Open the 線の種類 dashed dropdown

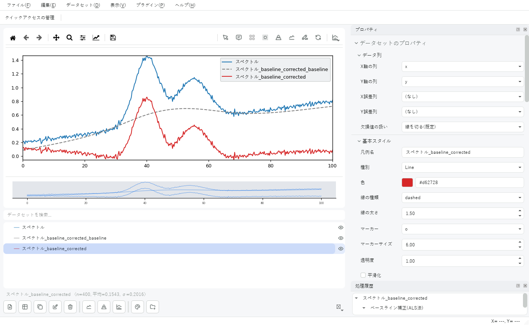tap(463, 198)
